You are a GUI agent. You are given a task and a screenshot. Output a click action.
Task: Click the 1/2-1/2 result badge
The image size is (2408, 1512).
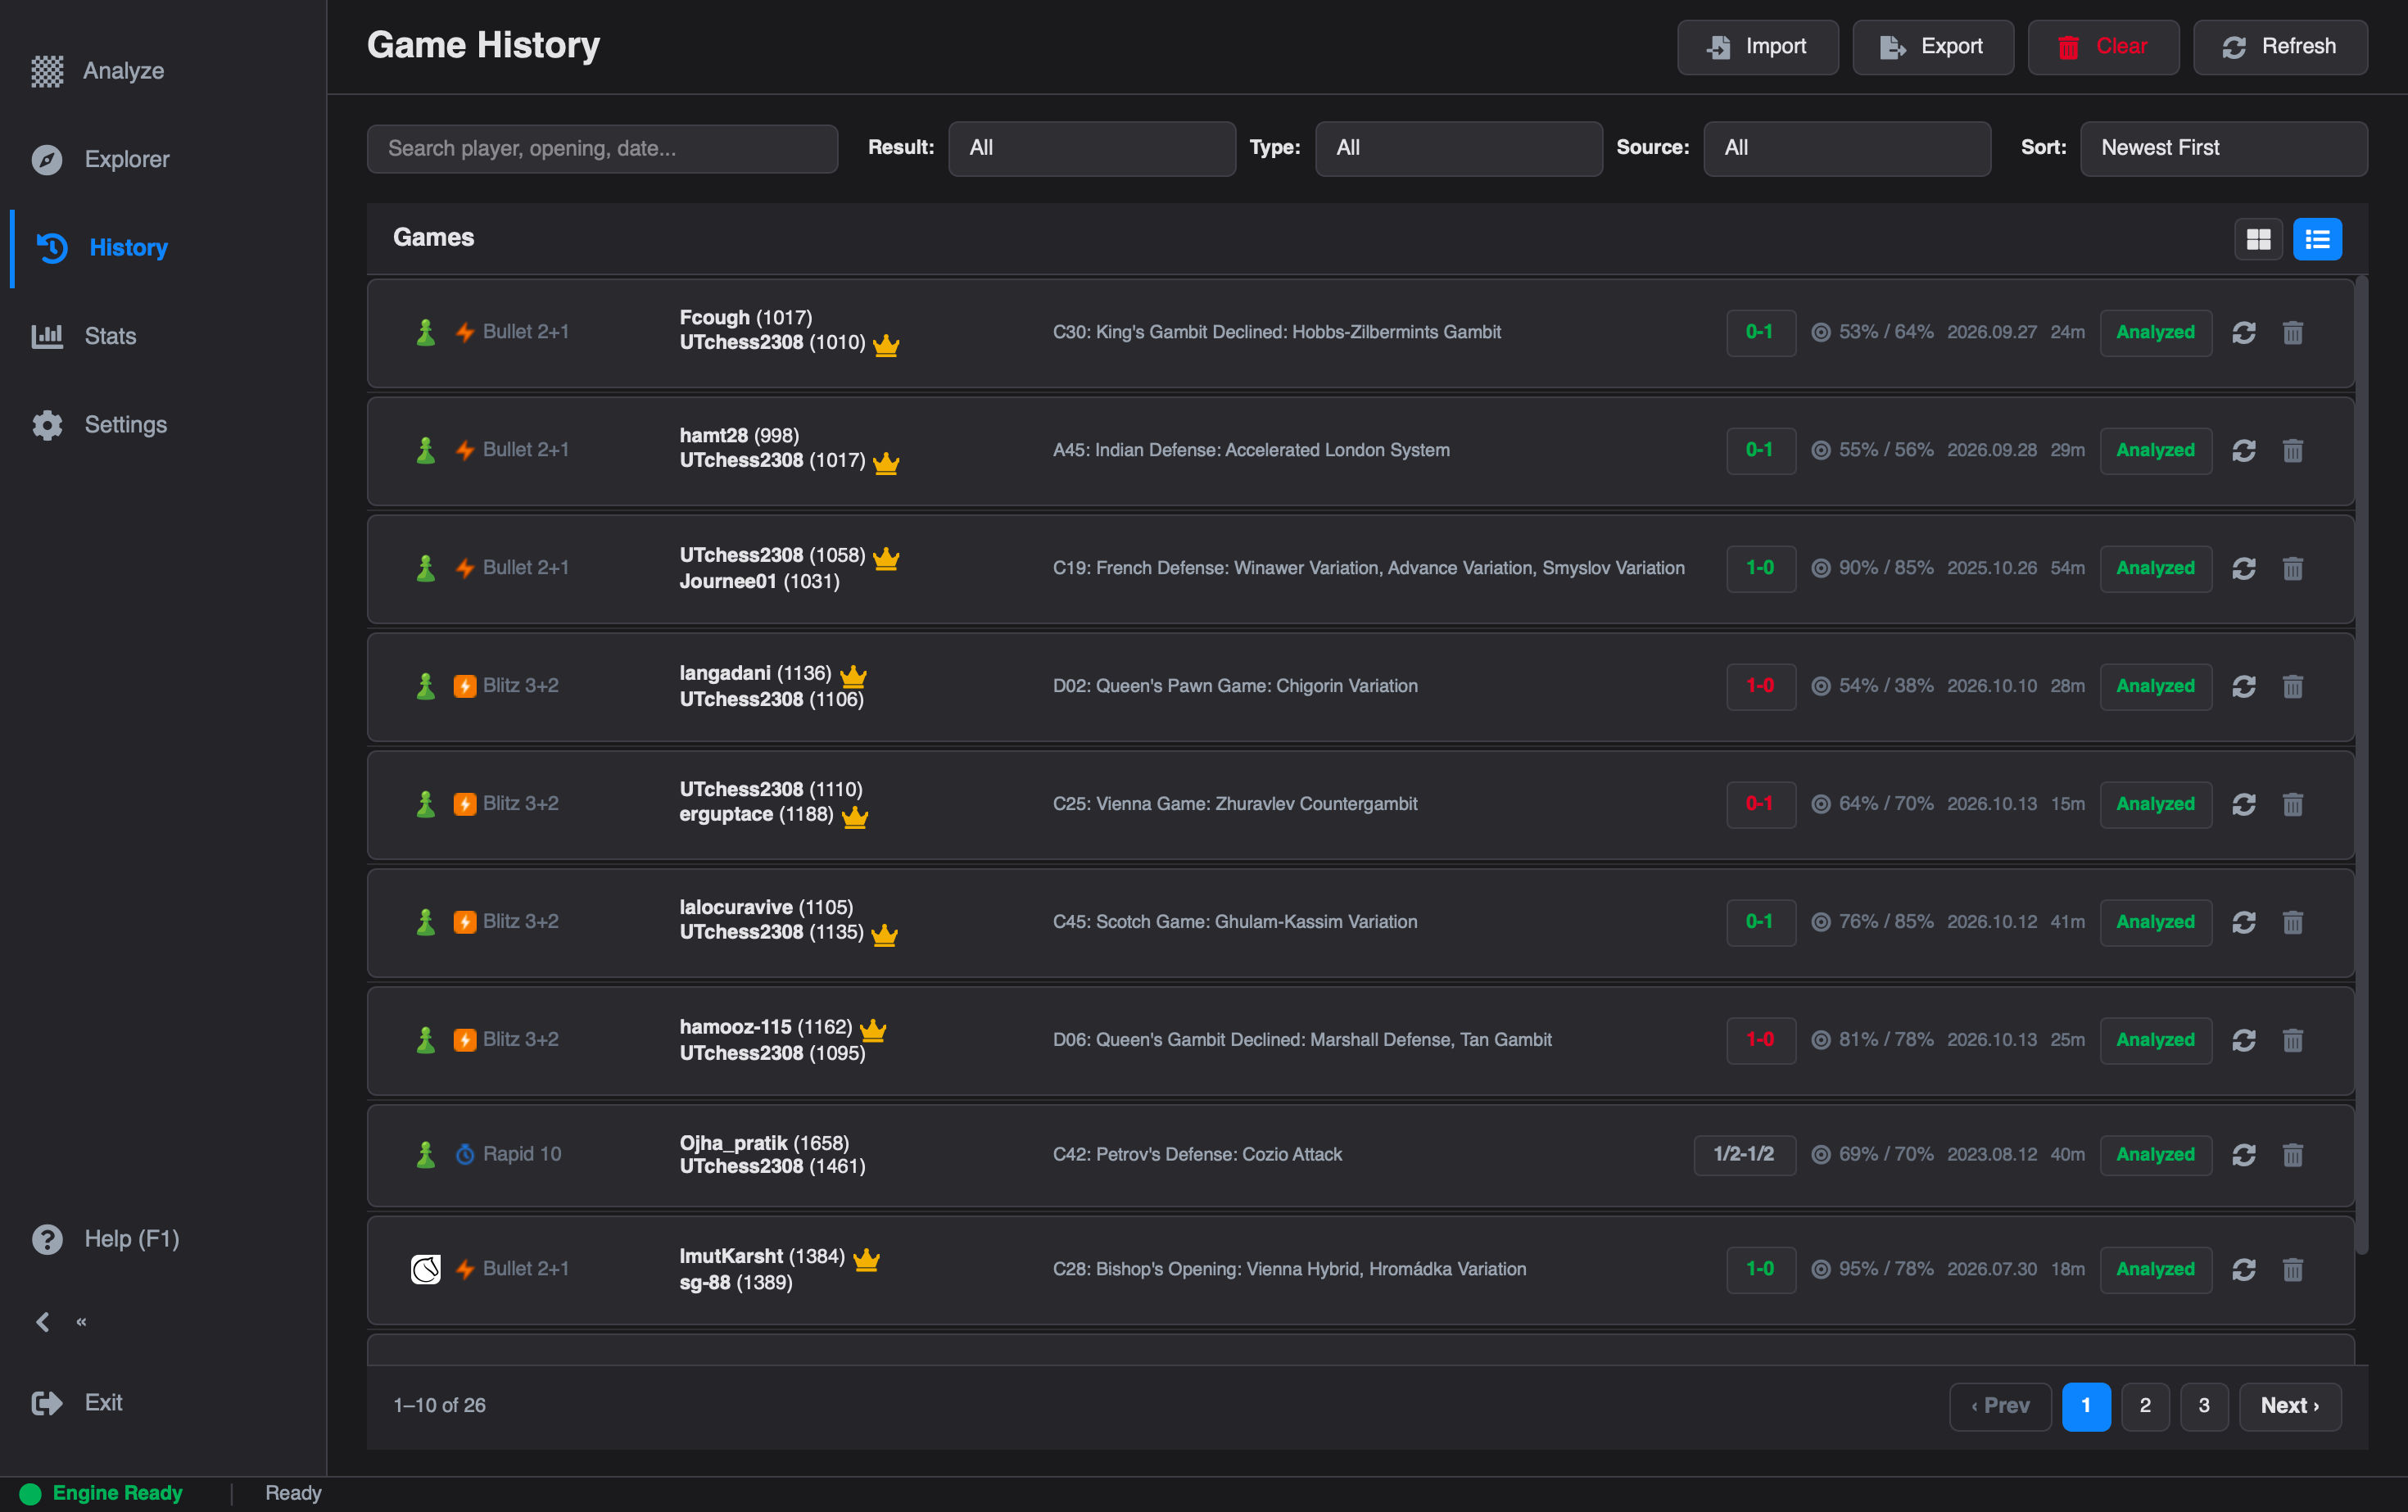pos(1744,1154)
